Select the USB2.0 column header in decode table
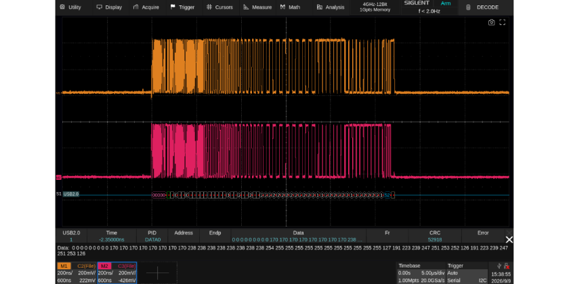The width and height of the screenshot is (569, 284). click(x=71, y=233)
